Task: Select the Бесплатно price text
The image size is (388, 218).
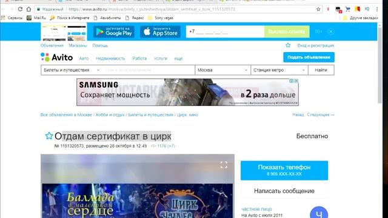Action: click(312, 136)
